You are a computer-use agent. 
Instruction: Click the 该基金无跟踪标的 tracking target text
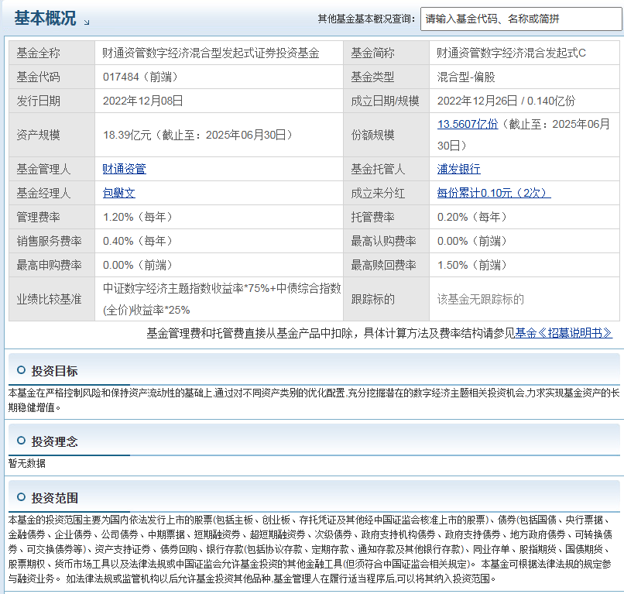tap(480, 299)
